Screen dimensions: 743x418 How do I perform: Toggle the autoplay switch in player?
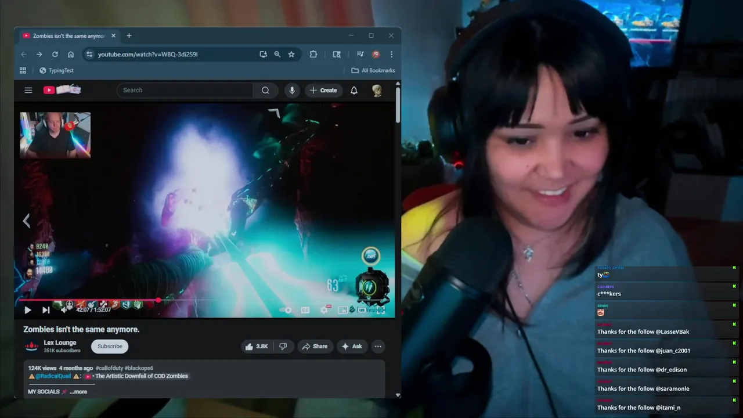pos(286,310)
